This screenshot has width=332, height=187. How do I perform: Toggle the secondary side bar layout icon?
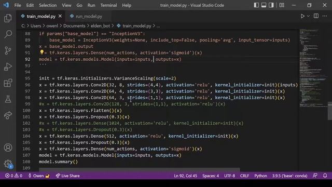coord(271,5)
